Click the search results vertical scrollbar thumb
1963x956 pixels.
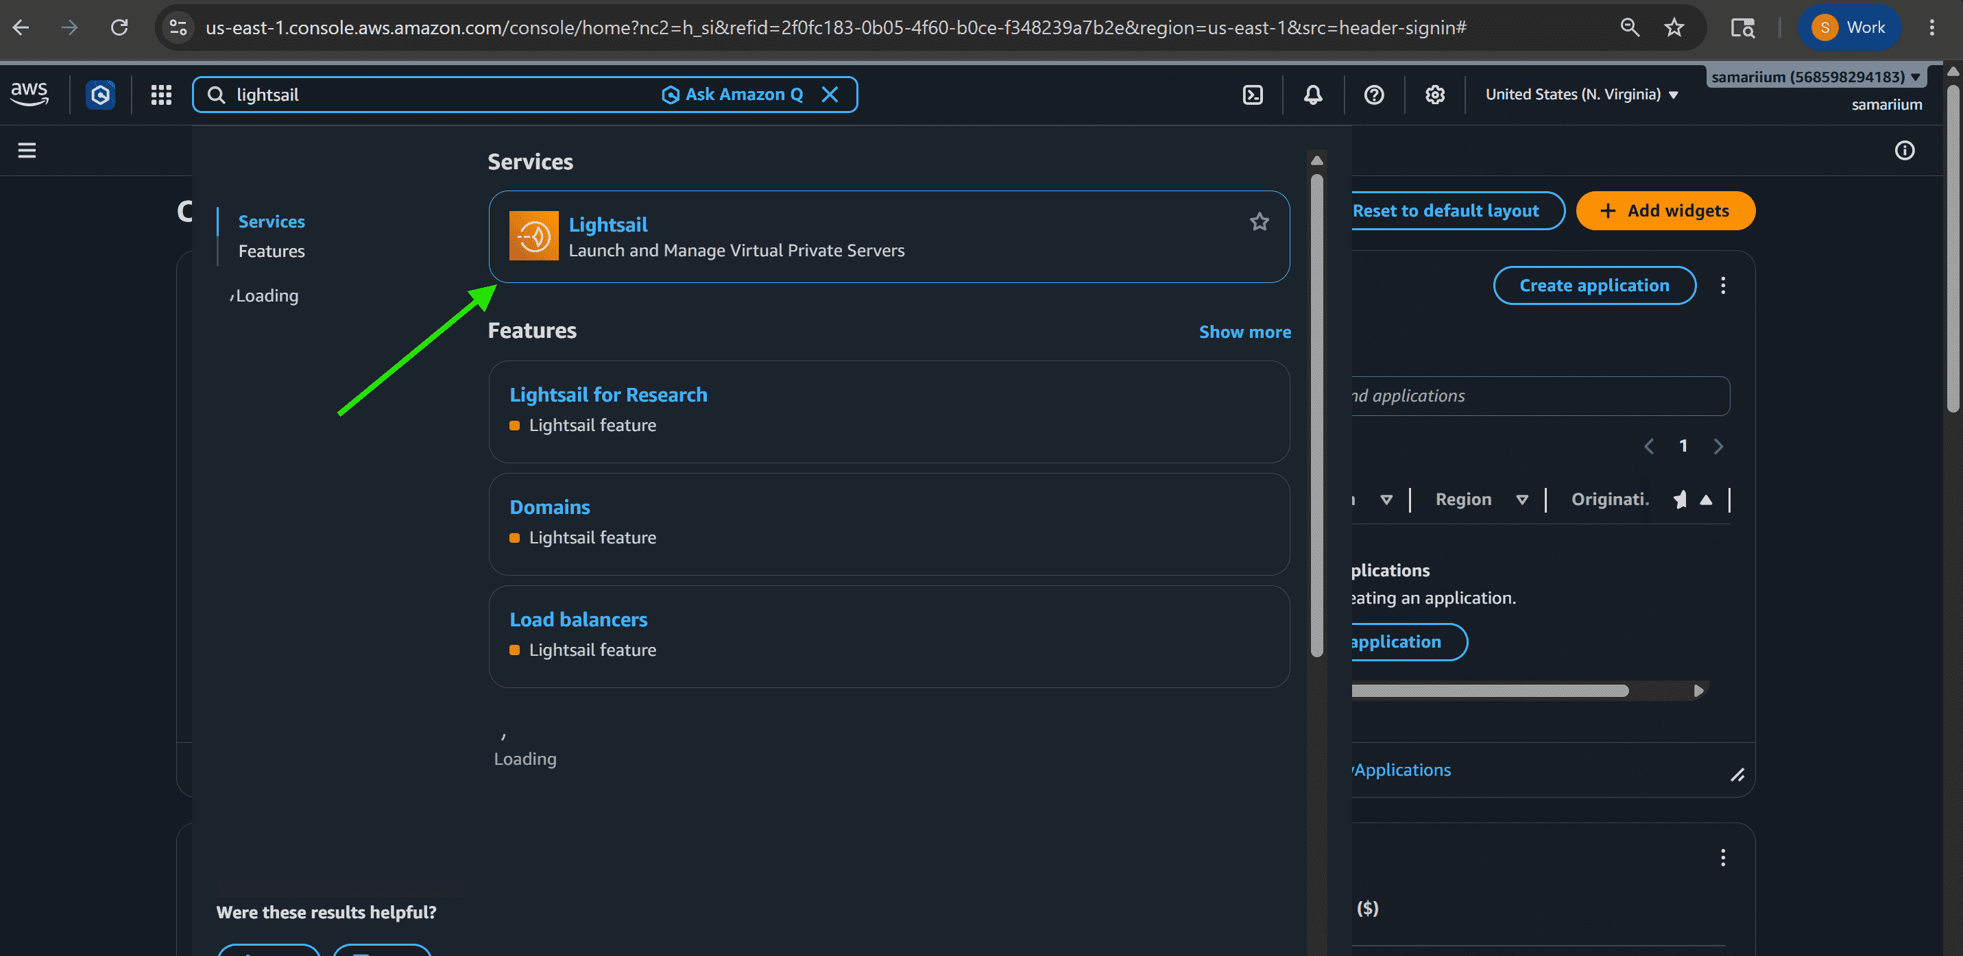tap(1316, 415)
